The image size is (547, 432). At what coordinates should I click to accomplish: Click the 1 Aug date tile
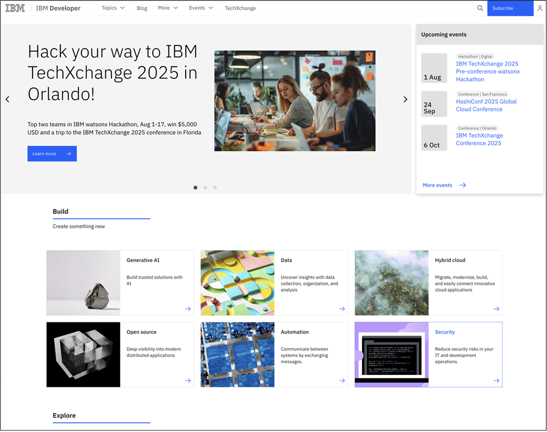tap(434, 68)
